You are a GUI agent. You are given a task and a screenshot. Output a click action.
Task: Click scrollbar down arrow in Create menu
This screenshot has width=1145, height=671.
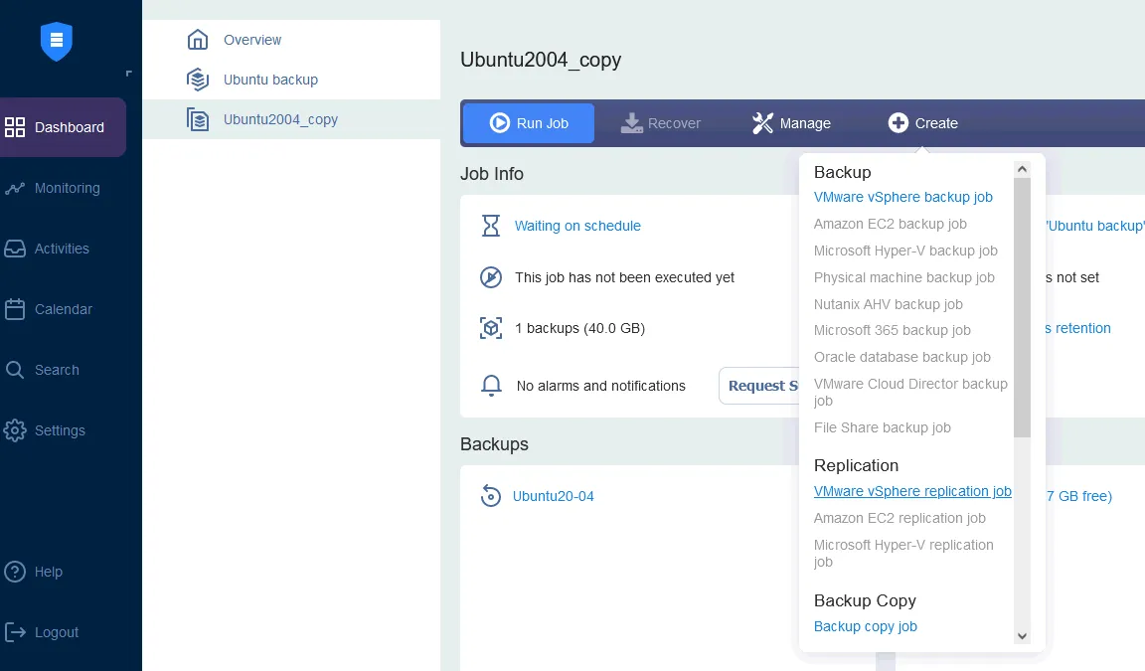click(x=1022, y=636)
